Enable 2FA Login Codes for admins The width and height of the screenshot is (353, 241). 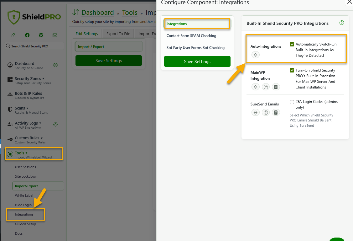[x=292, y=102]
